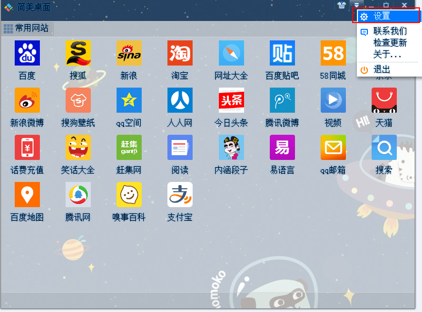Open the Baidu Tieba (百度贴吧) icon
422x312 pixels.
pos(282,53)
